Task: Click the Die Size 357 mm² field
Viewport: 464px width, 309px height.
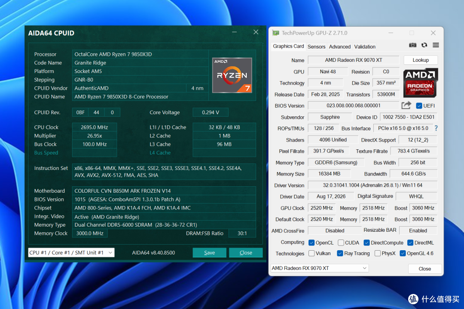Action: (x=386, y=83)
